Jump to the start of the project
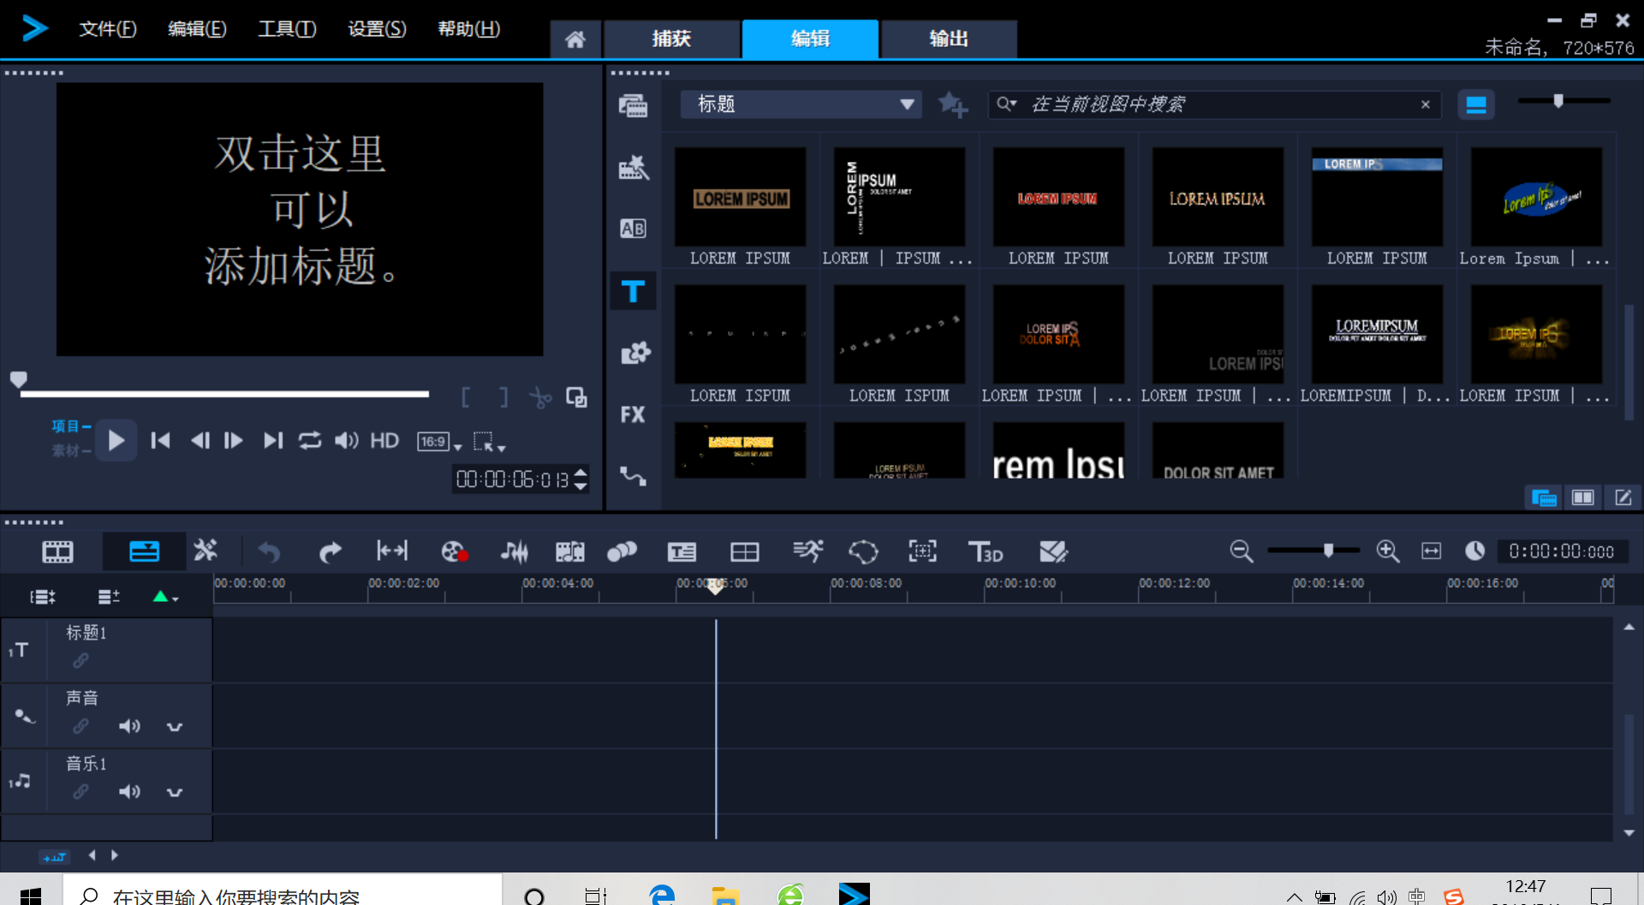Screen dimensions: 1644x905 click(160, 440)
